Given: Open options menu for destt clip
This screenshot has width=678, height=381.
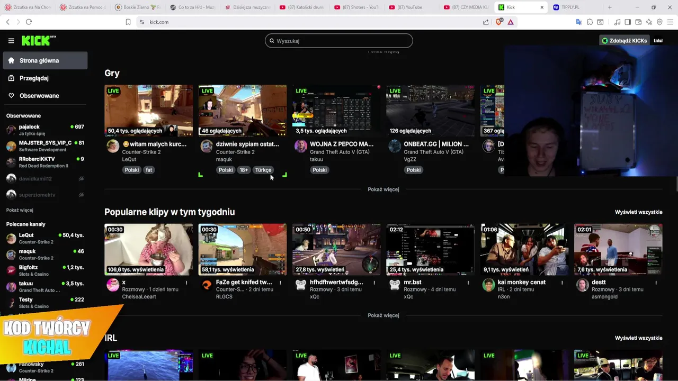Looking at the screenshot, I should tap(656, 283).
